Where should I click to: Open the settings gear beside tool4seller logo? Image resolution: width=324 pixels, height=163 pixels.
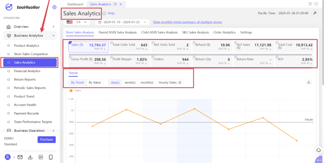click(54, 7)
